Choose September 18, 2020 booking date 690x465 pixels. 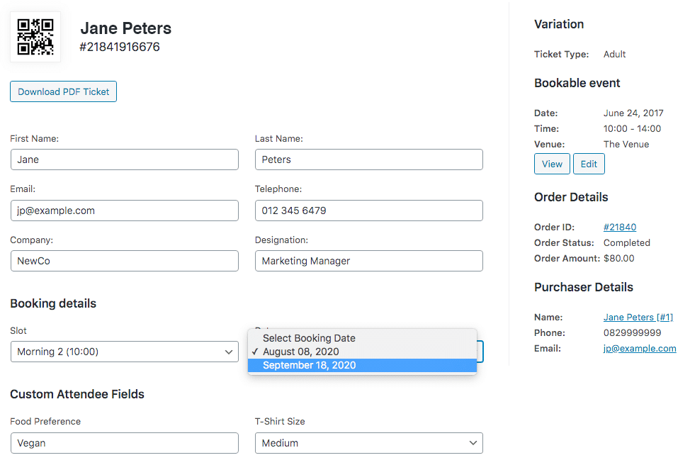coord(362,365)
